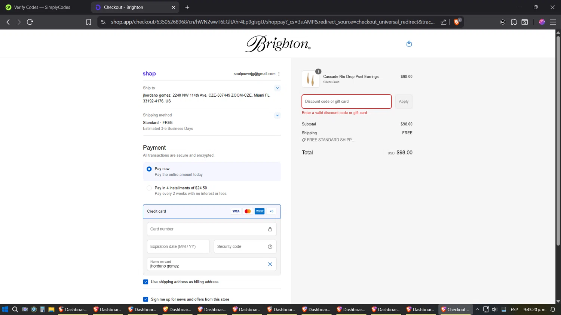The image size is (561, 315).
Task: Clear the name on card field
Action: [x=270, y=264]
